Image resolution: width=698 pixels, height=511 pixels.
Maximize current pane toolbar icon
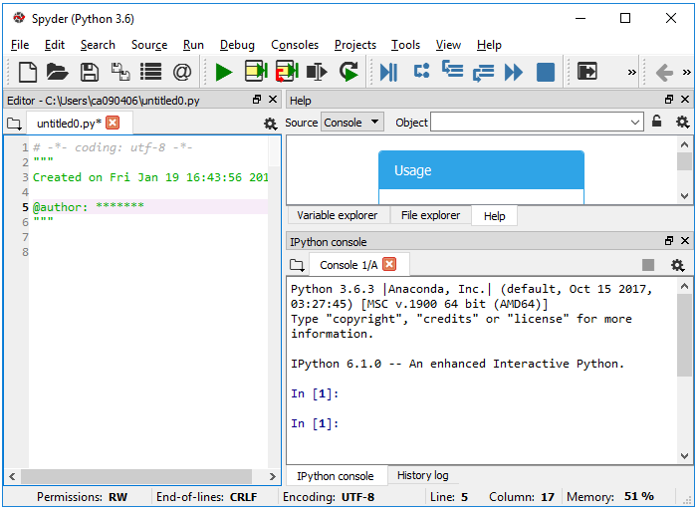pyautogui.click(x=587, y=71)
